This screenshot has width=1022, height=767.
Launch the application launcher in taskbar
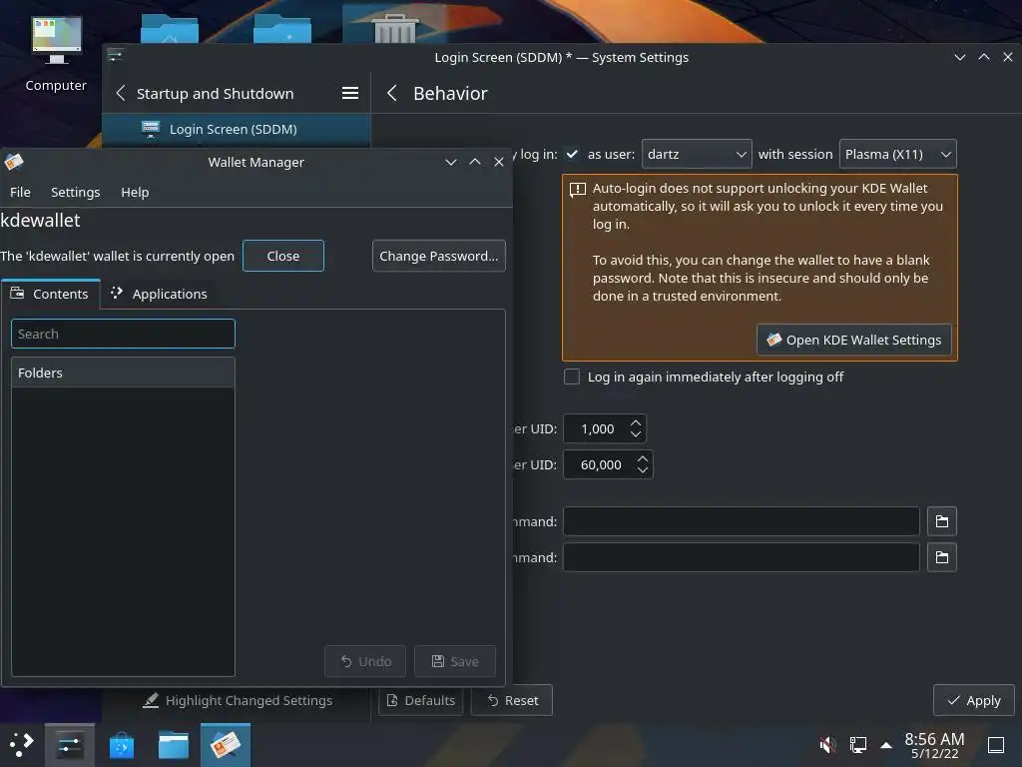(22, 744)
